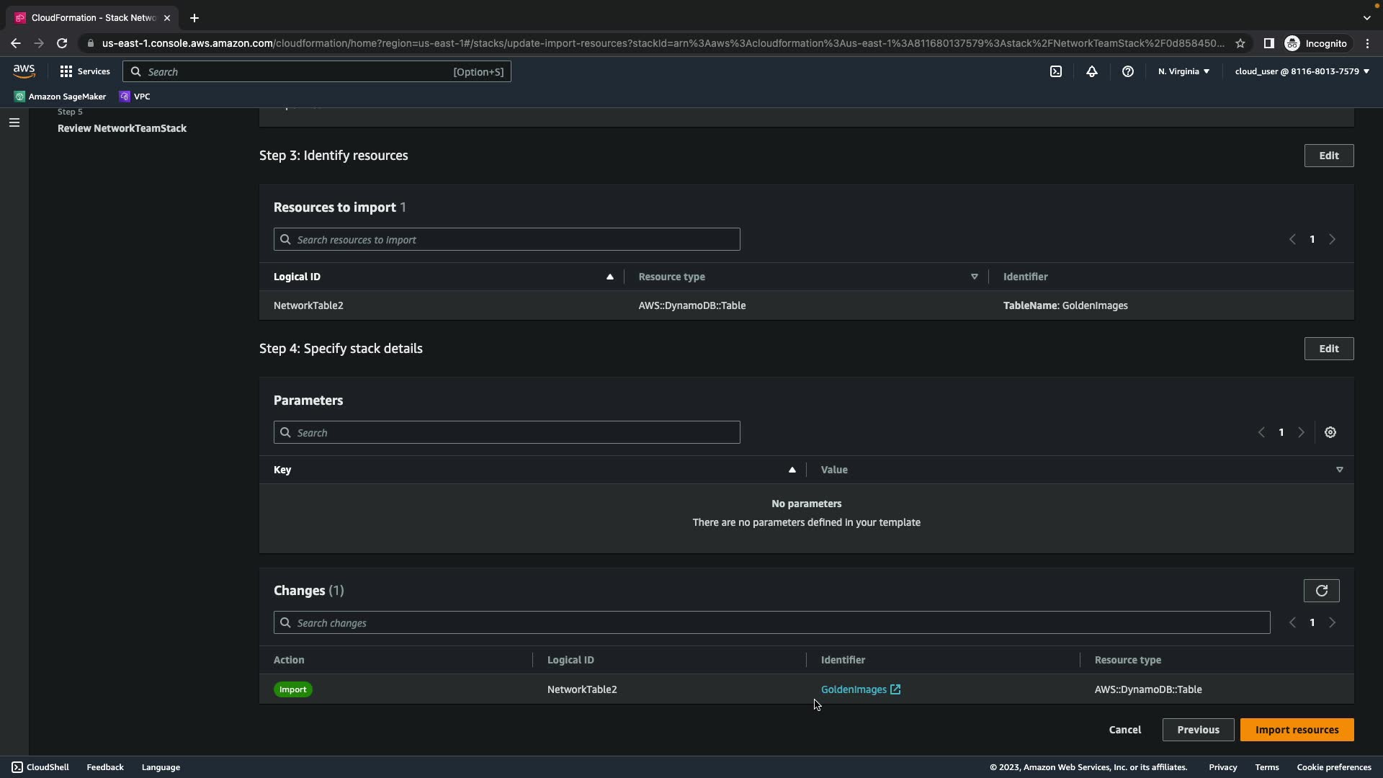Expand the left hamburger navigation menu
The width and height of the screenshot is (1383, 778).
14,122
